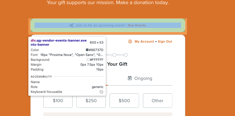This screenshot has width=235, height=116.
Task: Pick the $500 gift amount
Action: (124, 101)
